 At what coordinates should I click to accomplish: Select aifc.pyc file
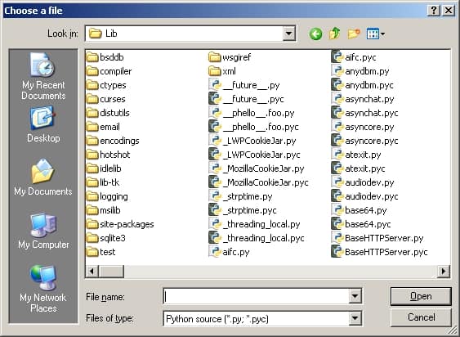(x=354, y=57)
